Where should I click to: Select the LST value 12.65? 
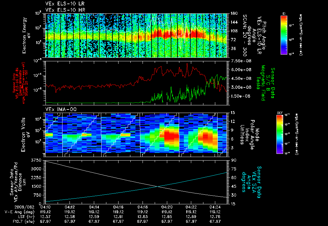pyautogui.click(x=167, y=217)
